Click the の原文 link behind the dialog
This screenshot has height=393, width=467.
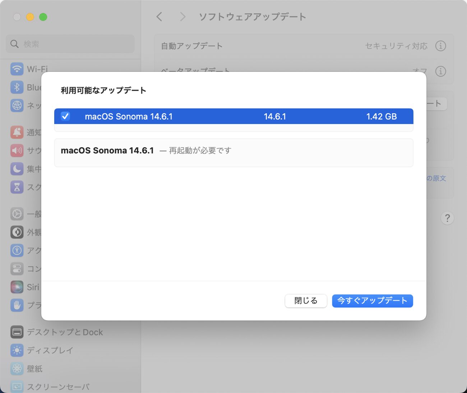436,178
